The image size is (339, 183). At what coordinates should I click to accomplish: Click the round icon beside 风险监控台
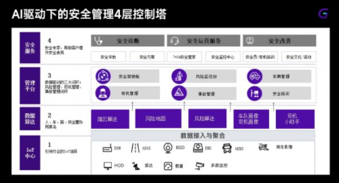pyautogui.click(x=179, y=76)
